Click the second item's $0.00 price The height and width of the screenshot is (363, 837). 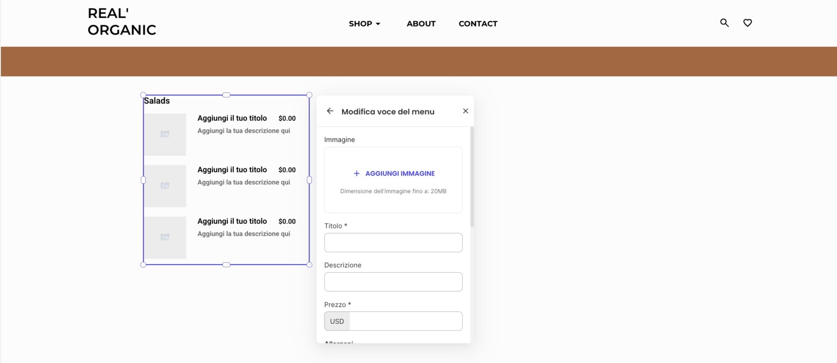point(287,170)
